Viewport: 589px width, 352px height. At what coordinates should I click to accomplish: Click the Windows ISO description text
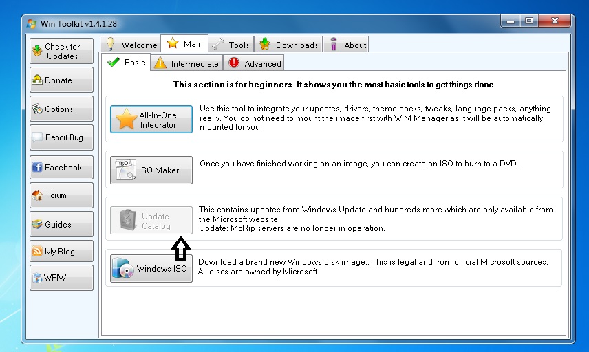(373, 267)
